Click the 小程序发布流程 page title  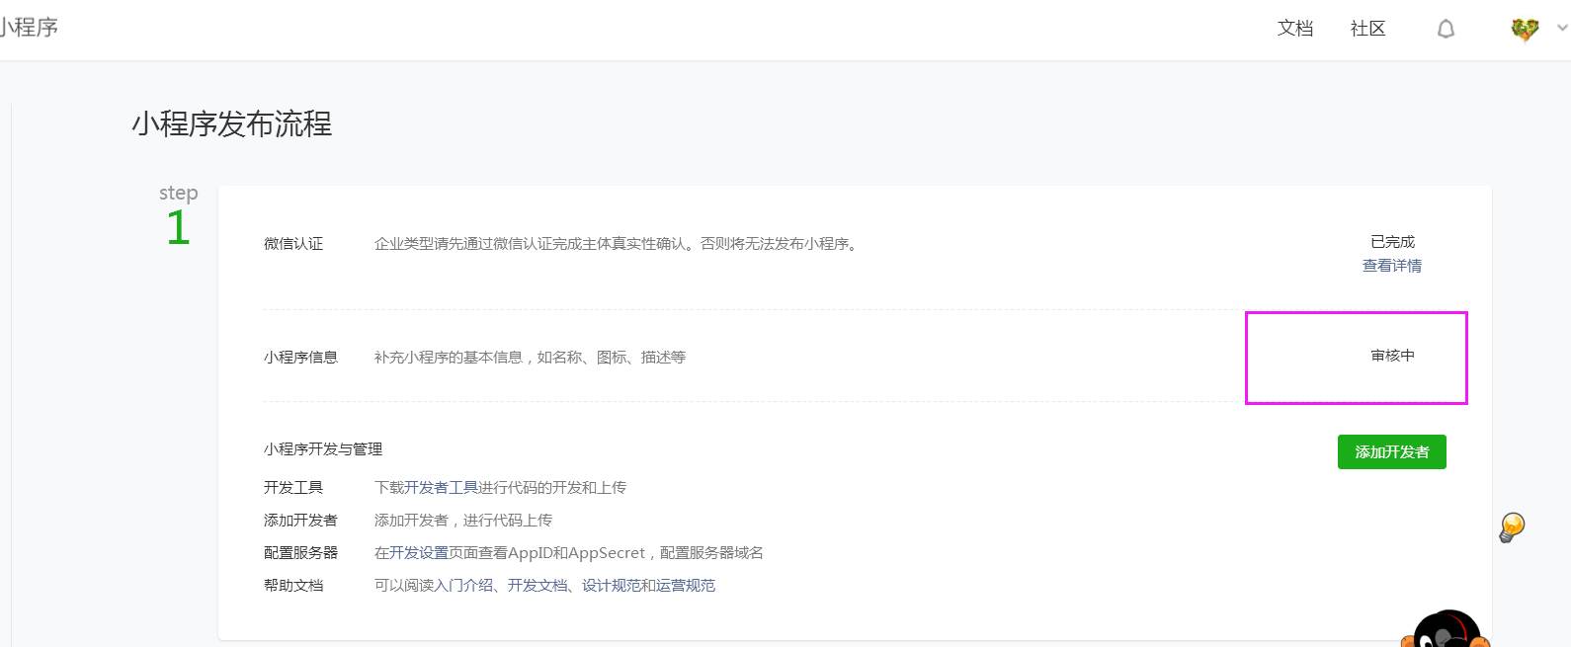click(x=232, y=124)
